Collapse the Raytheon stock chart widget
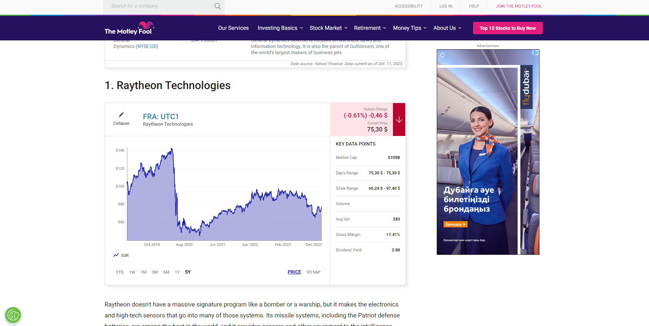The width and height of the screenshot is (649, 326). click(121, 118)
